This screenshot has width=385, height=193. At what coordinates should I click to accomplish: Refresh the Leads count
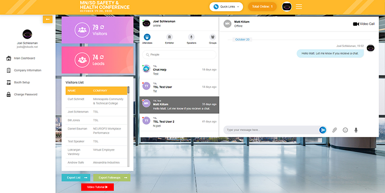pos(102,57)
